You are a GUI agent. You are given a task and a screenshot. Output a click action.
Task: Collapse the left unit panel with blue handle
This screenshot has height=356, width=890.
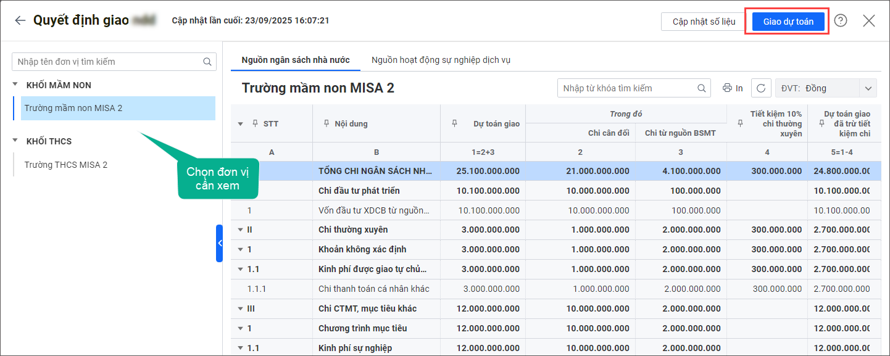[219, 243]
